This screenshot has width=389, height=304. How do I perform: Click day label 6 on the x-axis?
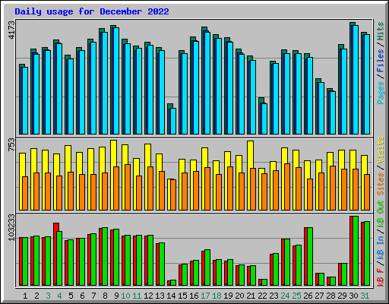pyautogui.click(x=82, y=296)
